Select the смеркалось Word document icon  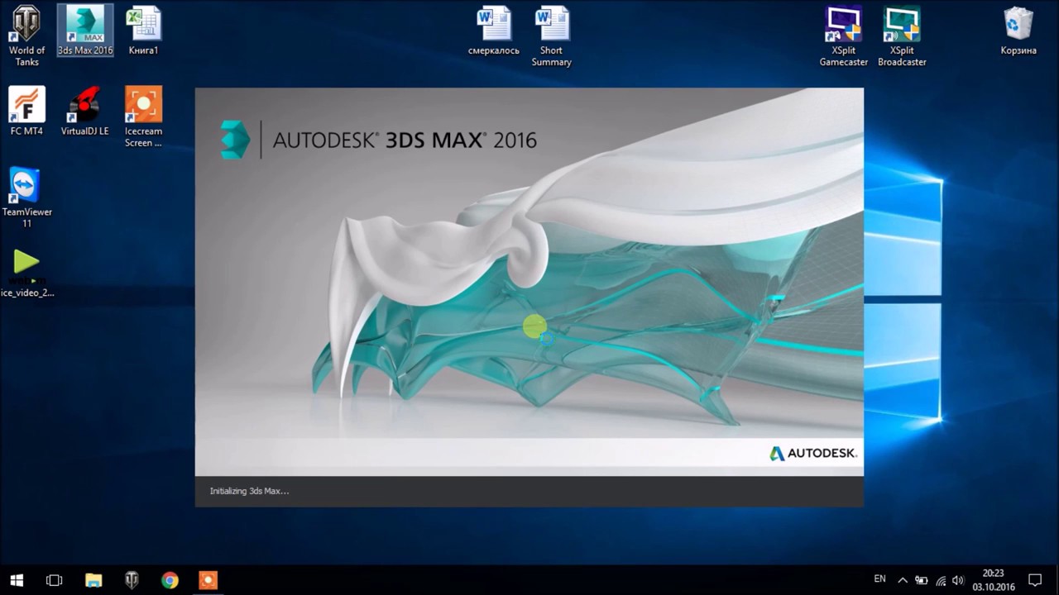coord(494,31)
